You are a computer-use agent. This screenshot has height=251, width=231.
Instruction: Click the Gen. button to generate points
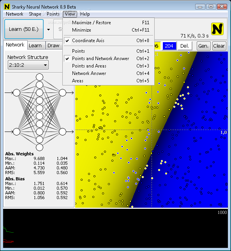pyautogui.click(x=203, y=46)
